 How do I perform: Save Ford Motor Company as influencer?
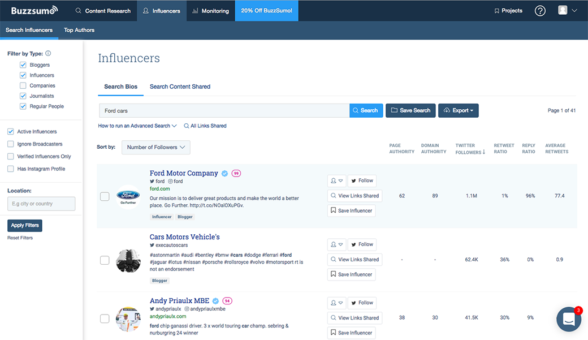[351, 210]
